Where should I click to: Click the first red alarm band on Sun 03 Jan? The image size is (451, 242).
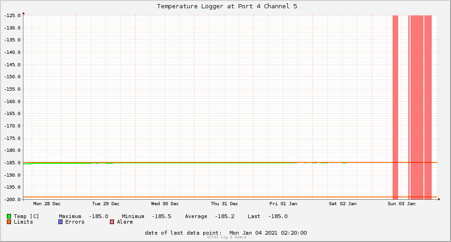click(x=395, y=107)
